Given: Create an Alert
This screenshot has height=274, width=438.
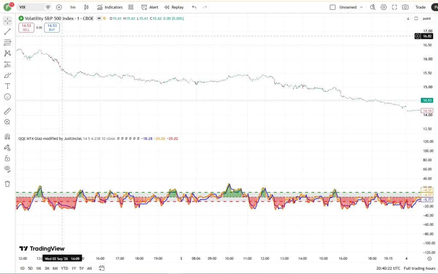Looking at the screenshot, I should click(x=150, y=7).
